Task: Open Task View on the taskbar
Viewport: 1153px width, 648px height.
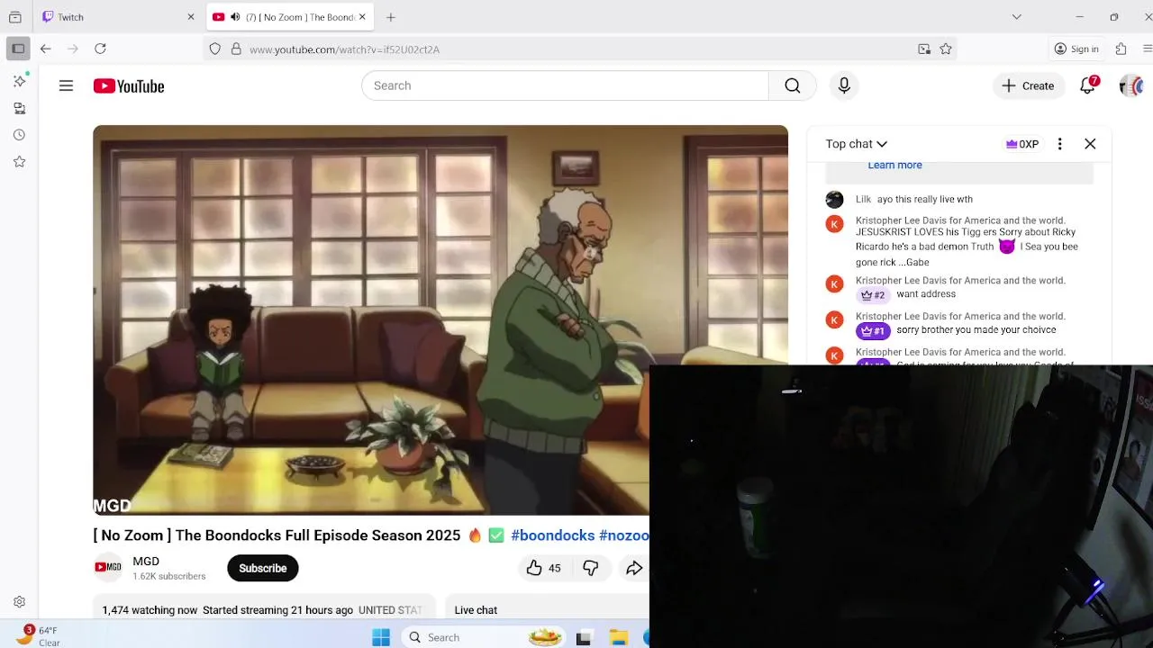Action: [x=584, y=638]
